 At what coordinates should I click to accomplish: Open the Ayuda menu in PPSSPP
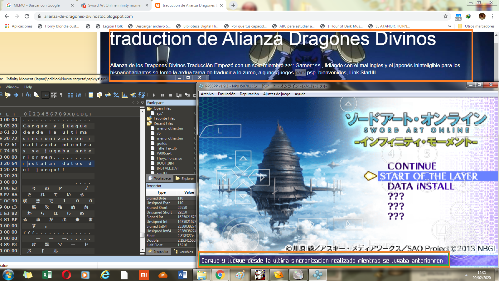pos(300,94)
